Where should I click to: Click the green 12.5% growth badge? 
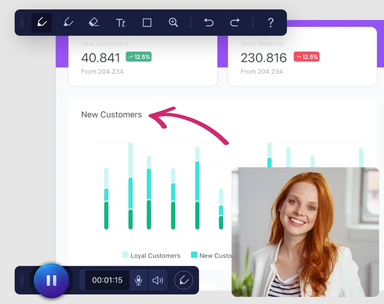click(x=138, y=57)
